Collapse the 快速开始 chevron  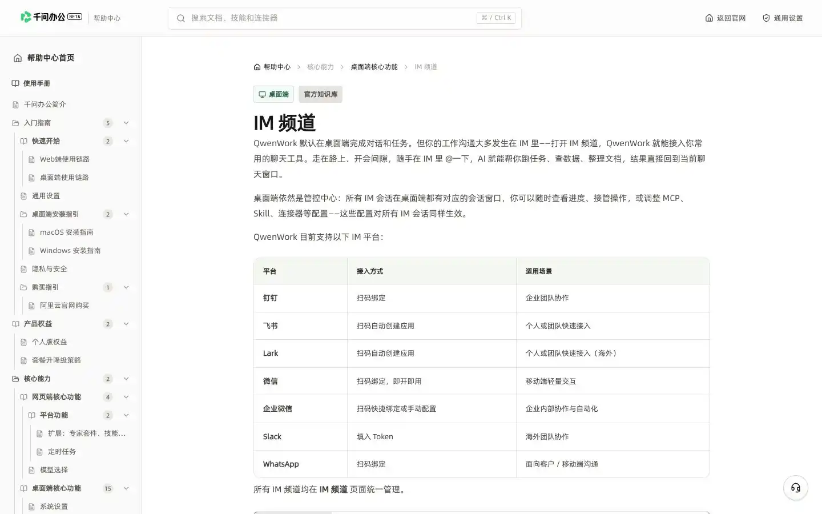[x=126, y=141]
